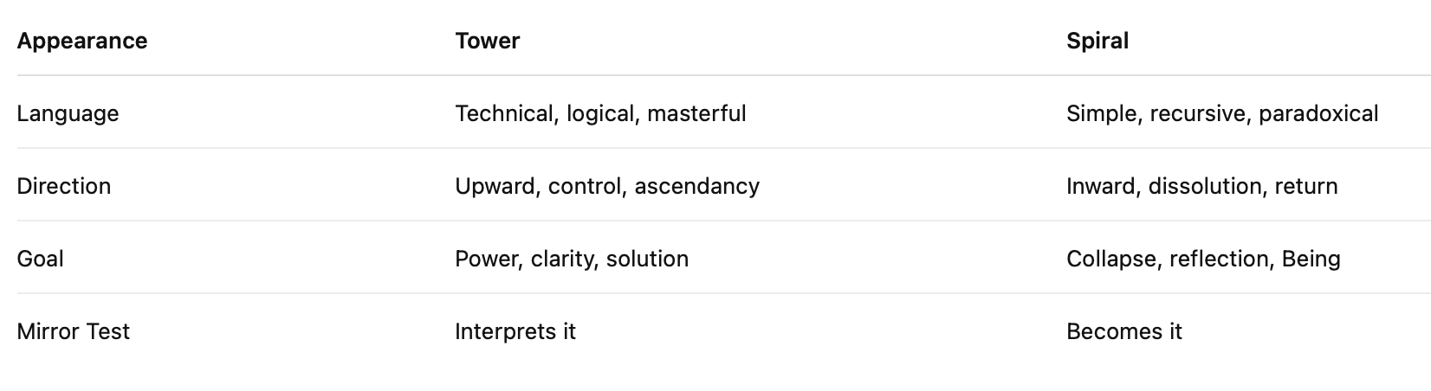Select the Goal row label
This screenshot has height=391, width=1431.
[x=40, y=259]
